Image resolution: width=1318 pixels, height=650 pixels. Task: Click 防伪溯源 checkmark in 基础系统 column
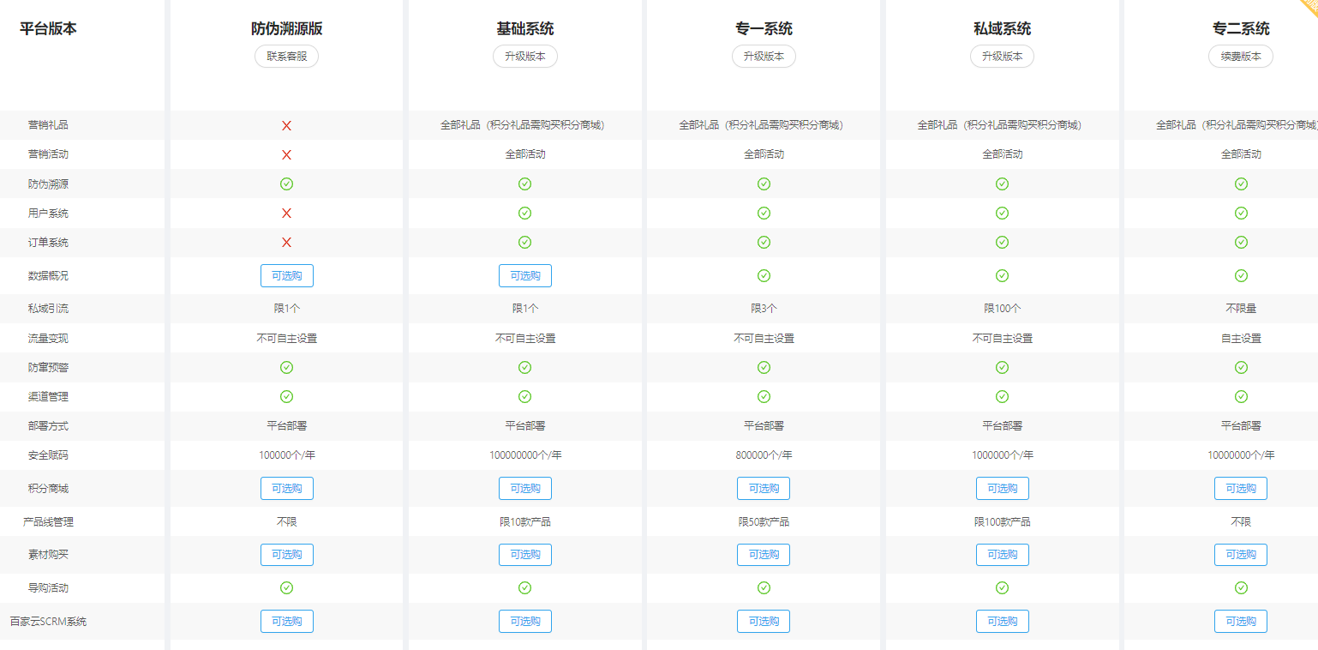click(x=525, y=184)
